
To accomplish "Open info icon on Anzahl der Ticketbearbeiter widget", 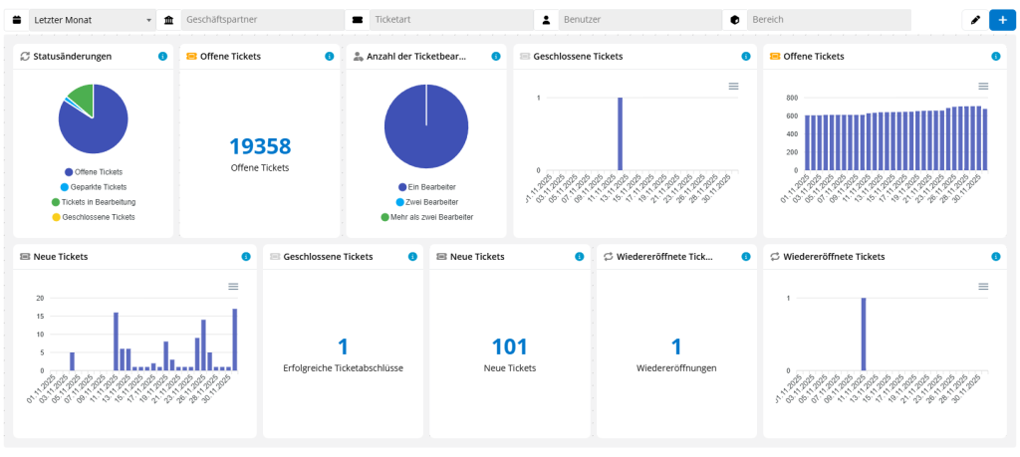I will coord(496,57).
